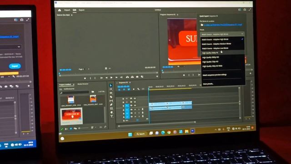Open the workspaces icon in the header bar
Screen dimensions: 291x164
click(240, 10)
